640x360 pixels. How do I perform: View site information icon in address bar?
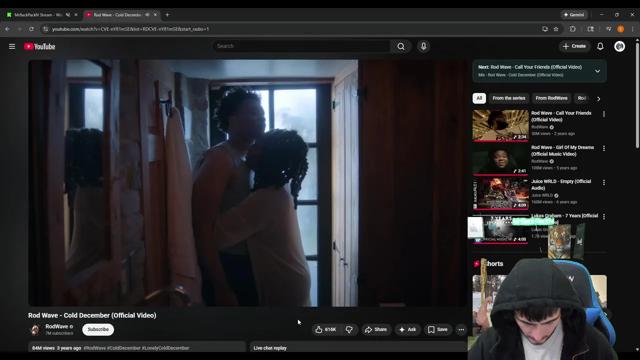[45, 29]
